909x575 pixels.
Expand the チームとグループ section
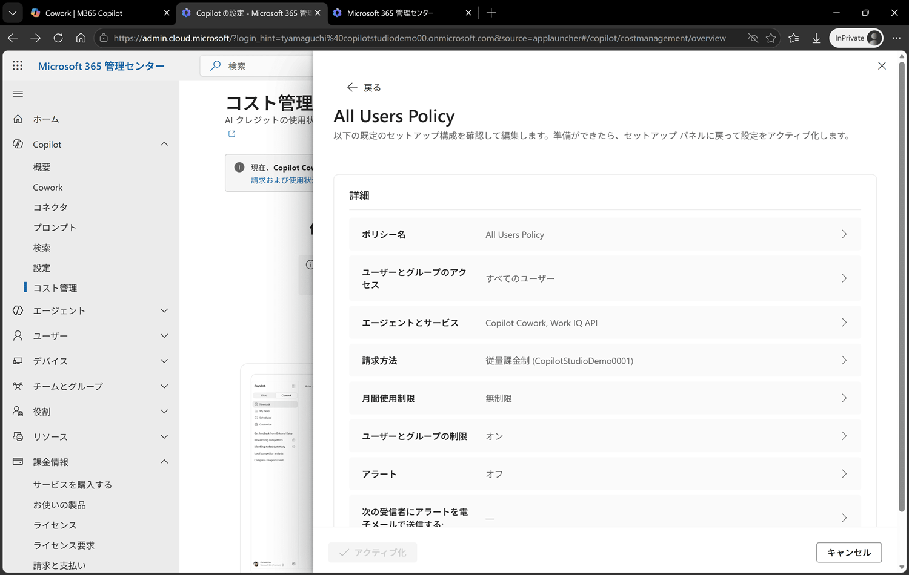point(164,386)
